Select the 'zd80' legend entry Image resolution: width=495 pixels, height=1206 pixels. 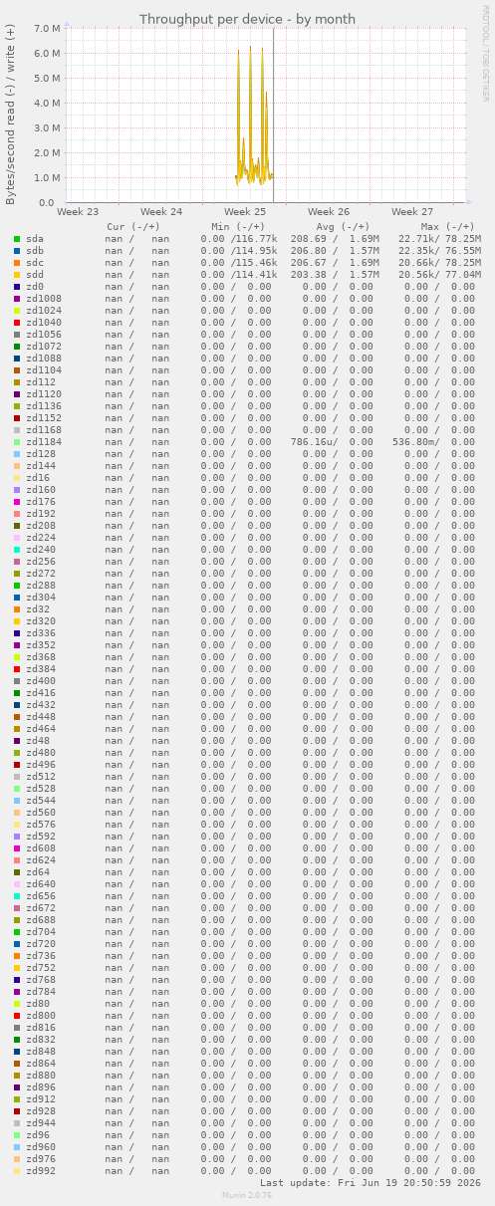pyautogui.click(x=38, y=1004)
